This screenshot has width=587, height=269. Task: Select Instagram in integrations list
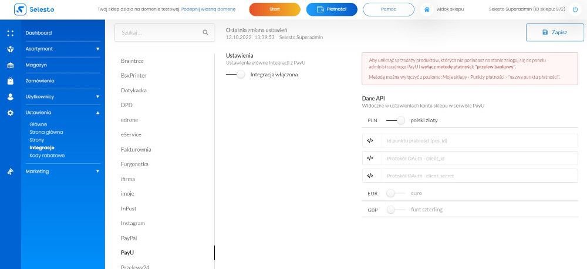(133, 223)
